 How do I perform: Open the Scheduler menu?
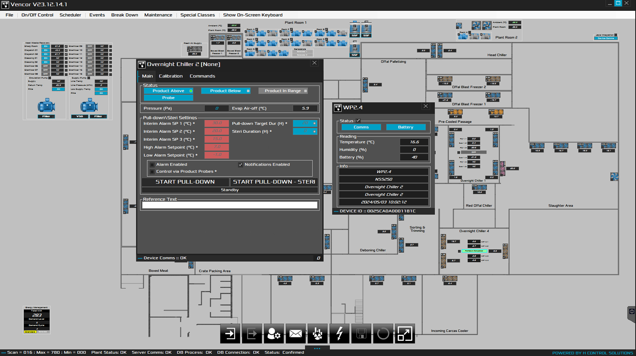pyautogui.click(x=70, y=15)
